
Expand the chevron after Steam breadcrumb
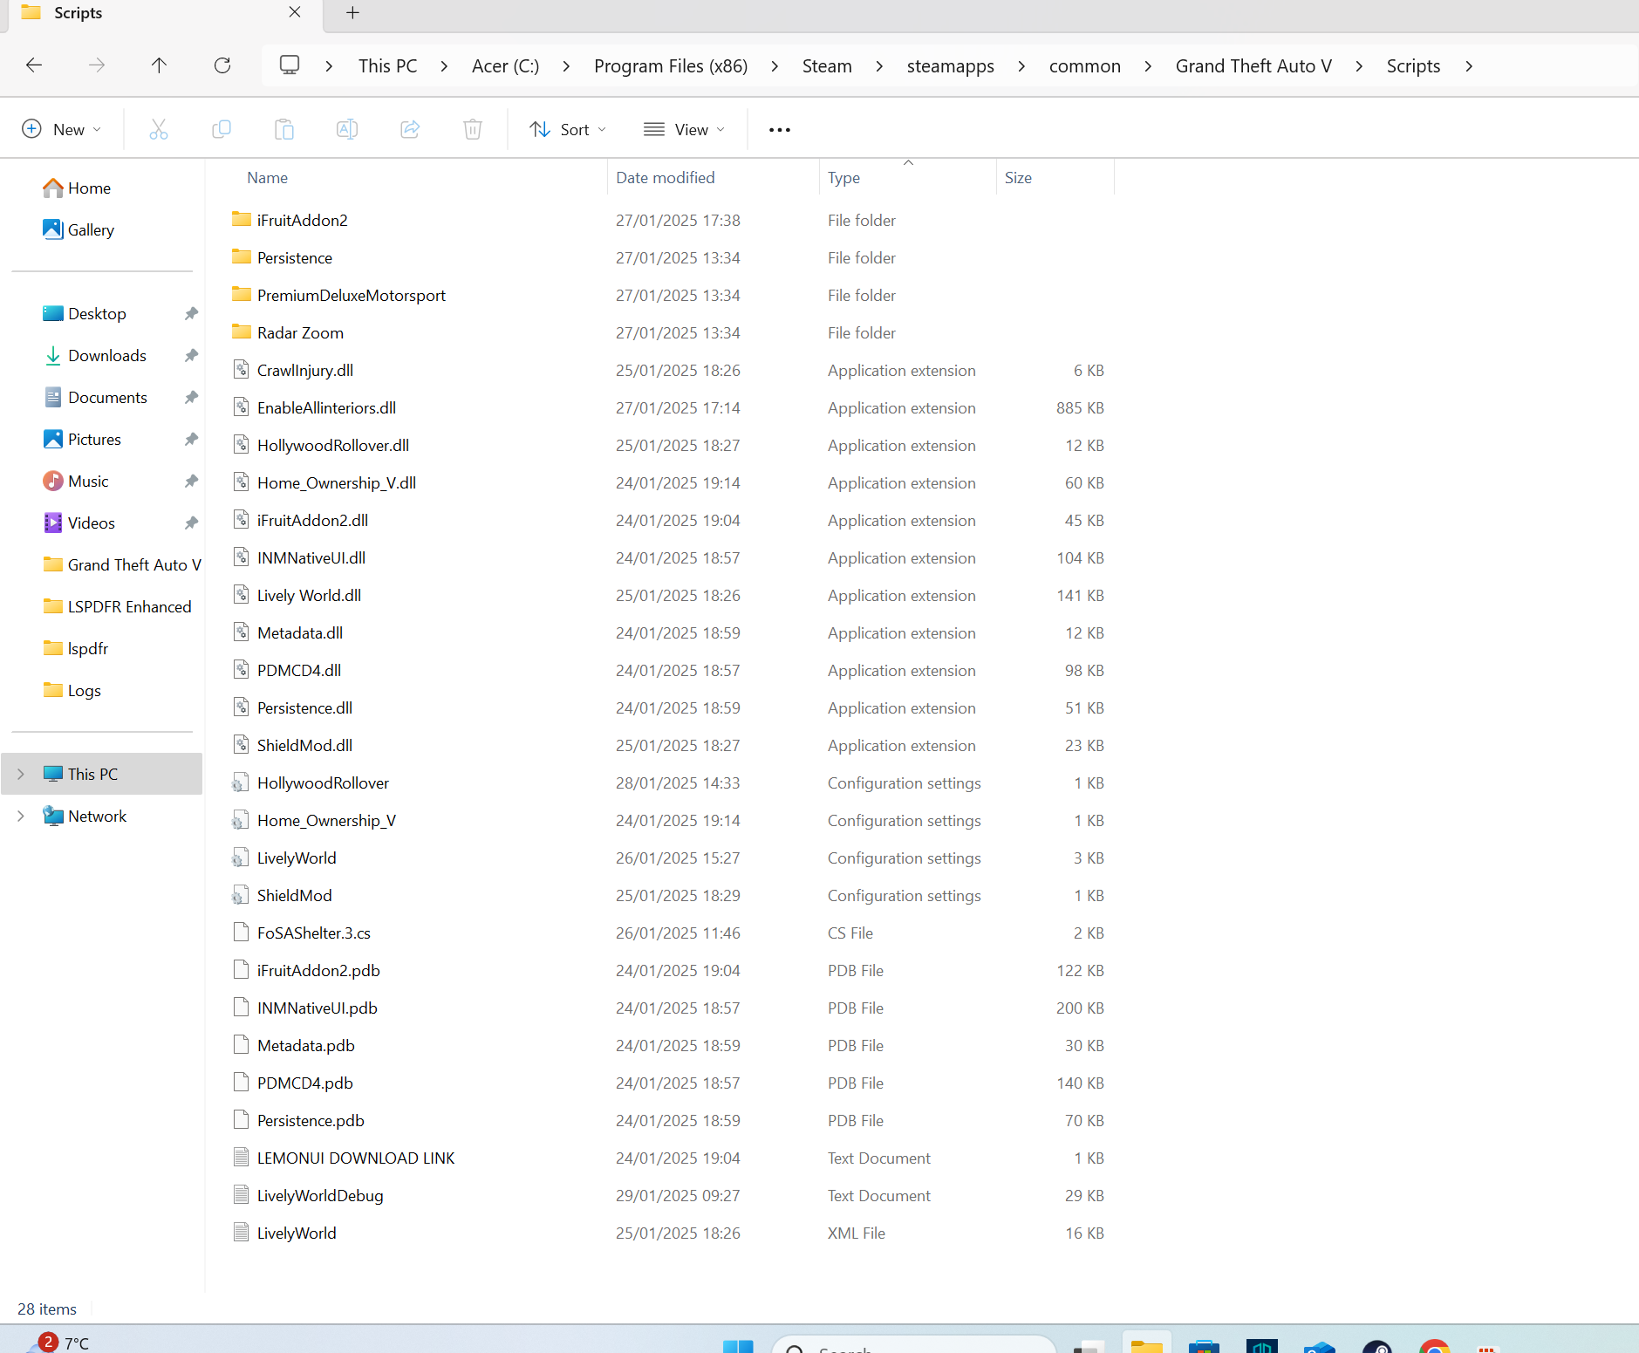pos(879,66)
